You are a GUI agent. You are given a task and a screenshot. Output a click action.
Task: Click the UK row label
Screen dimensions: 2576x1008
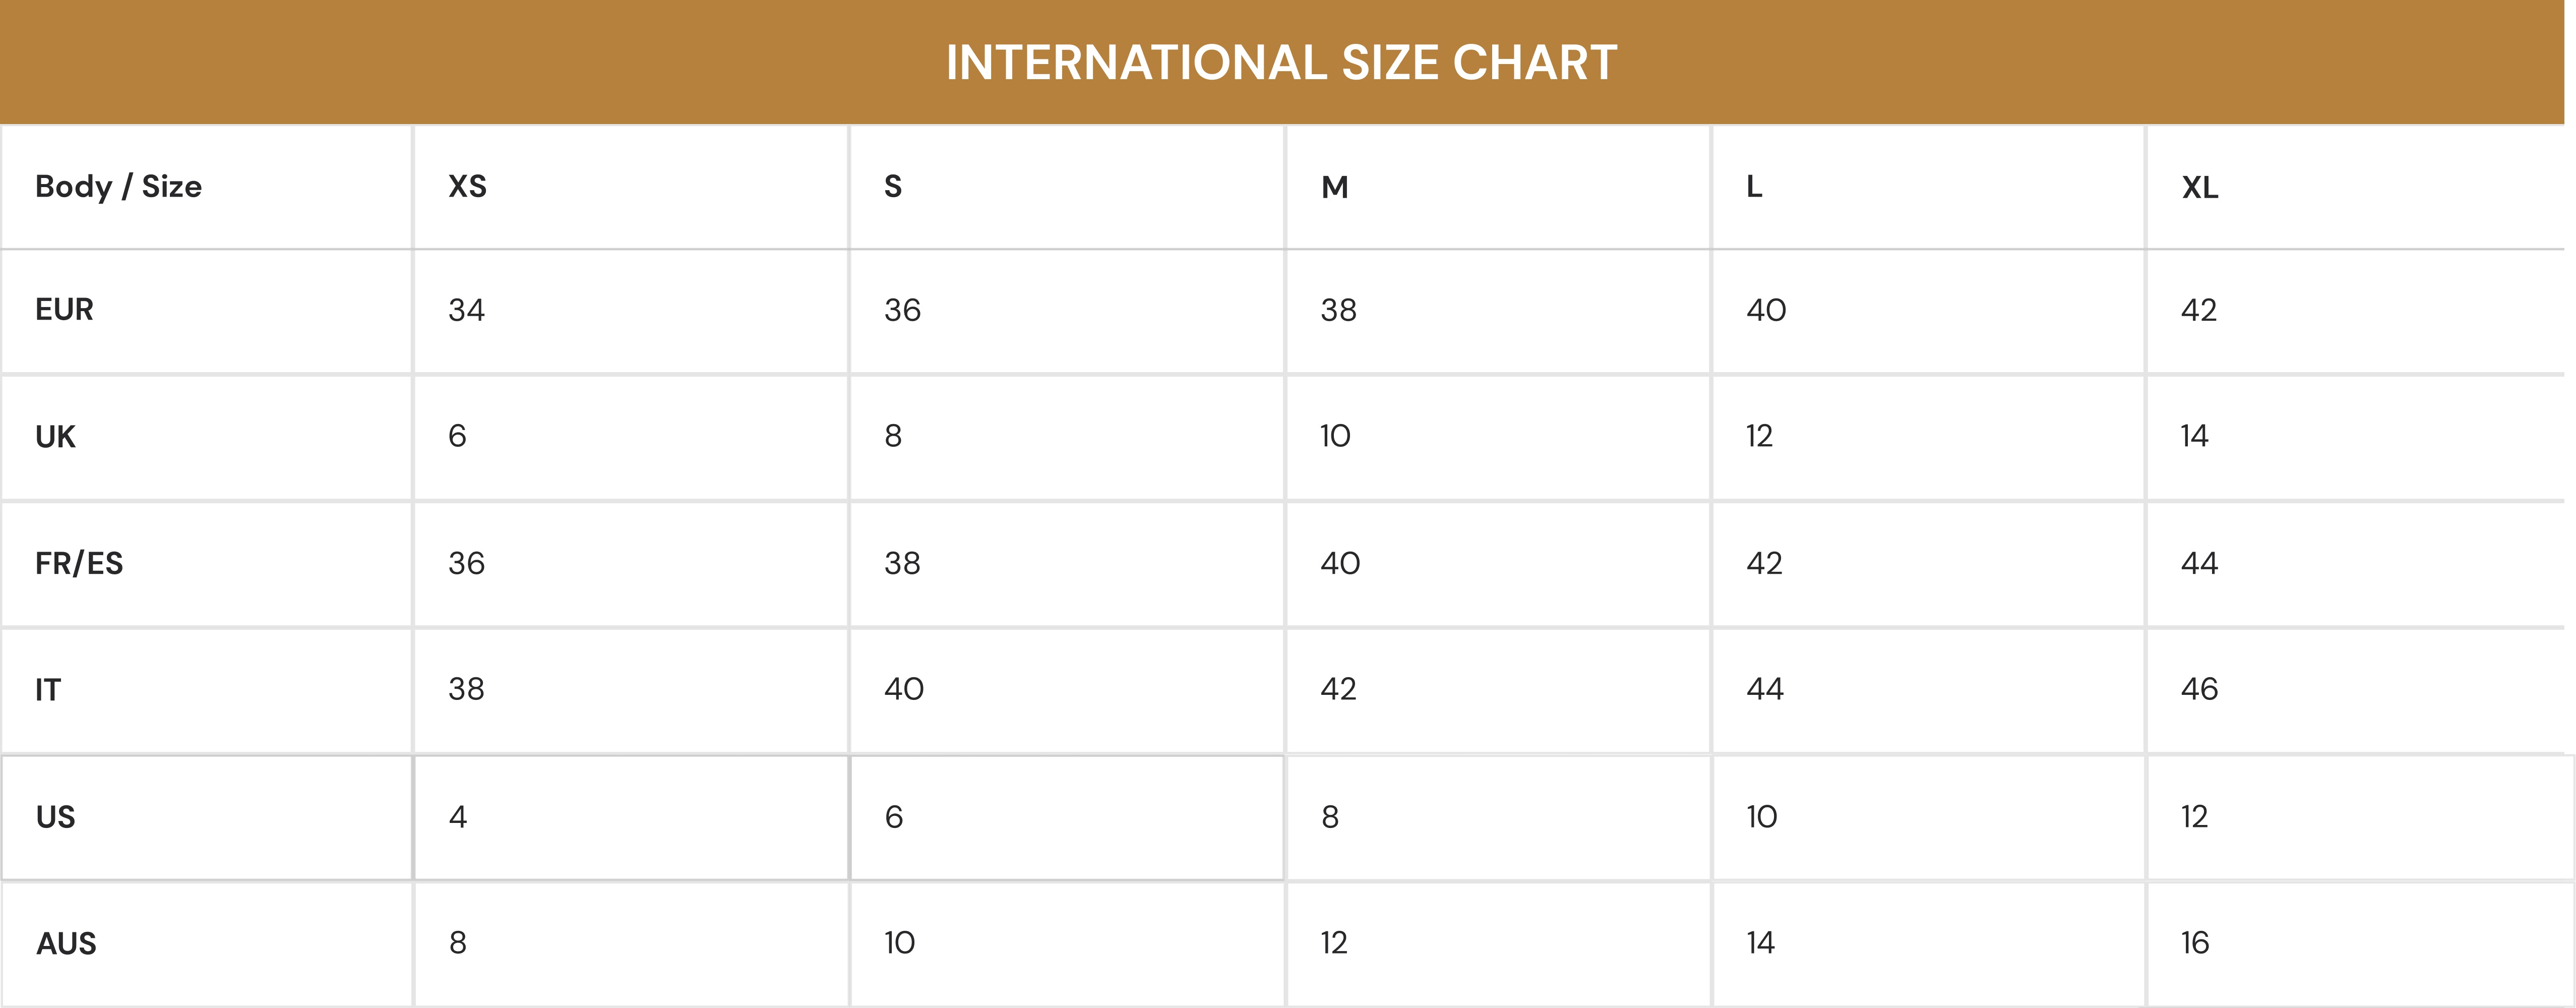pyautogui.click(x=55, y=437)
